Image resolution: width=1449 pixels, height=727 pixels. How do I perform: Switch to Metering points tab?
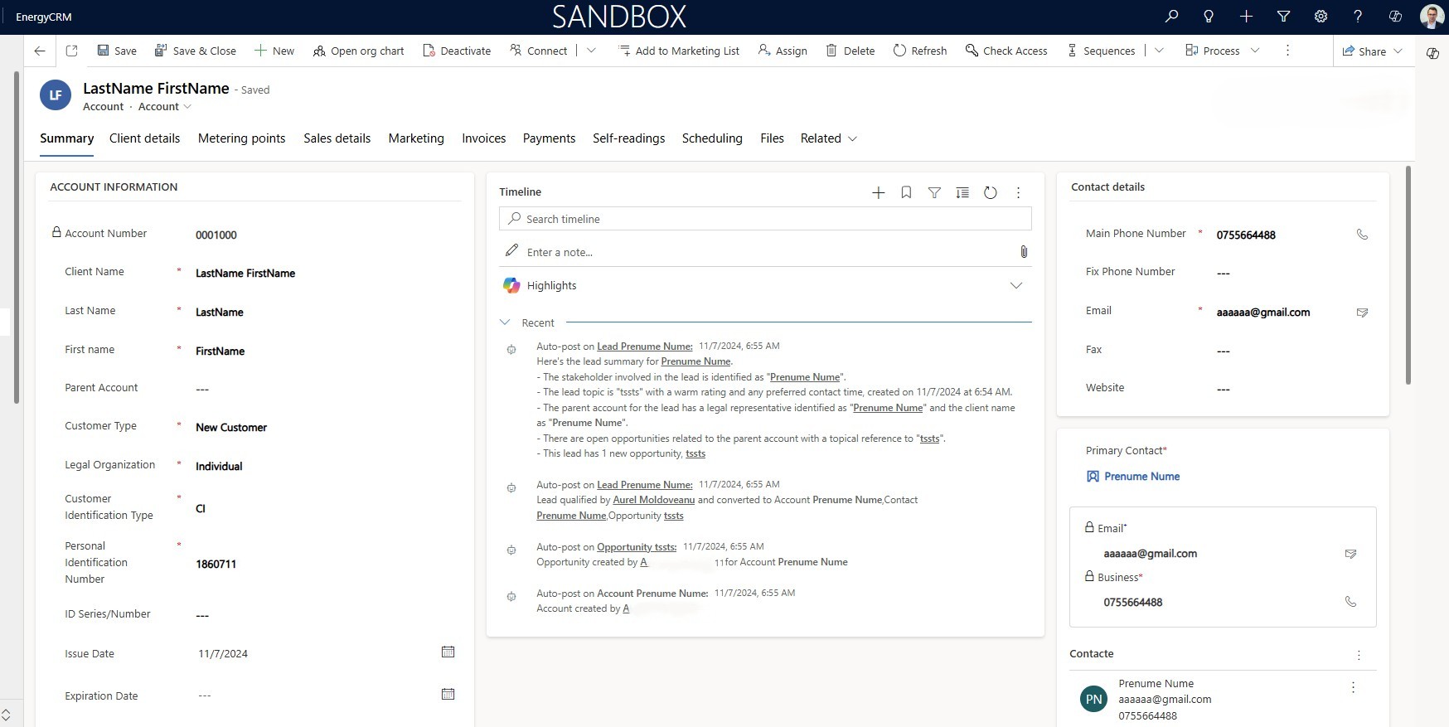click(241, 138)
